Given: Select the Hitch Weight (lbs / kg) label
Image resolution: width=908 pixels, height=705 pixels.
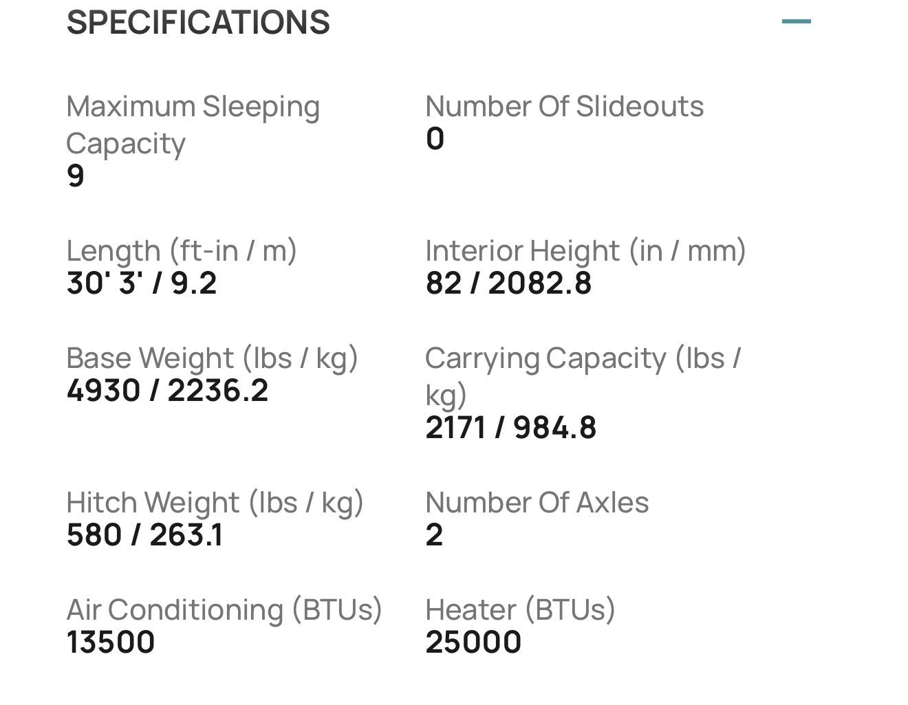Looking at the screenshot, I should 215,503.
